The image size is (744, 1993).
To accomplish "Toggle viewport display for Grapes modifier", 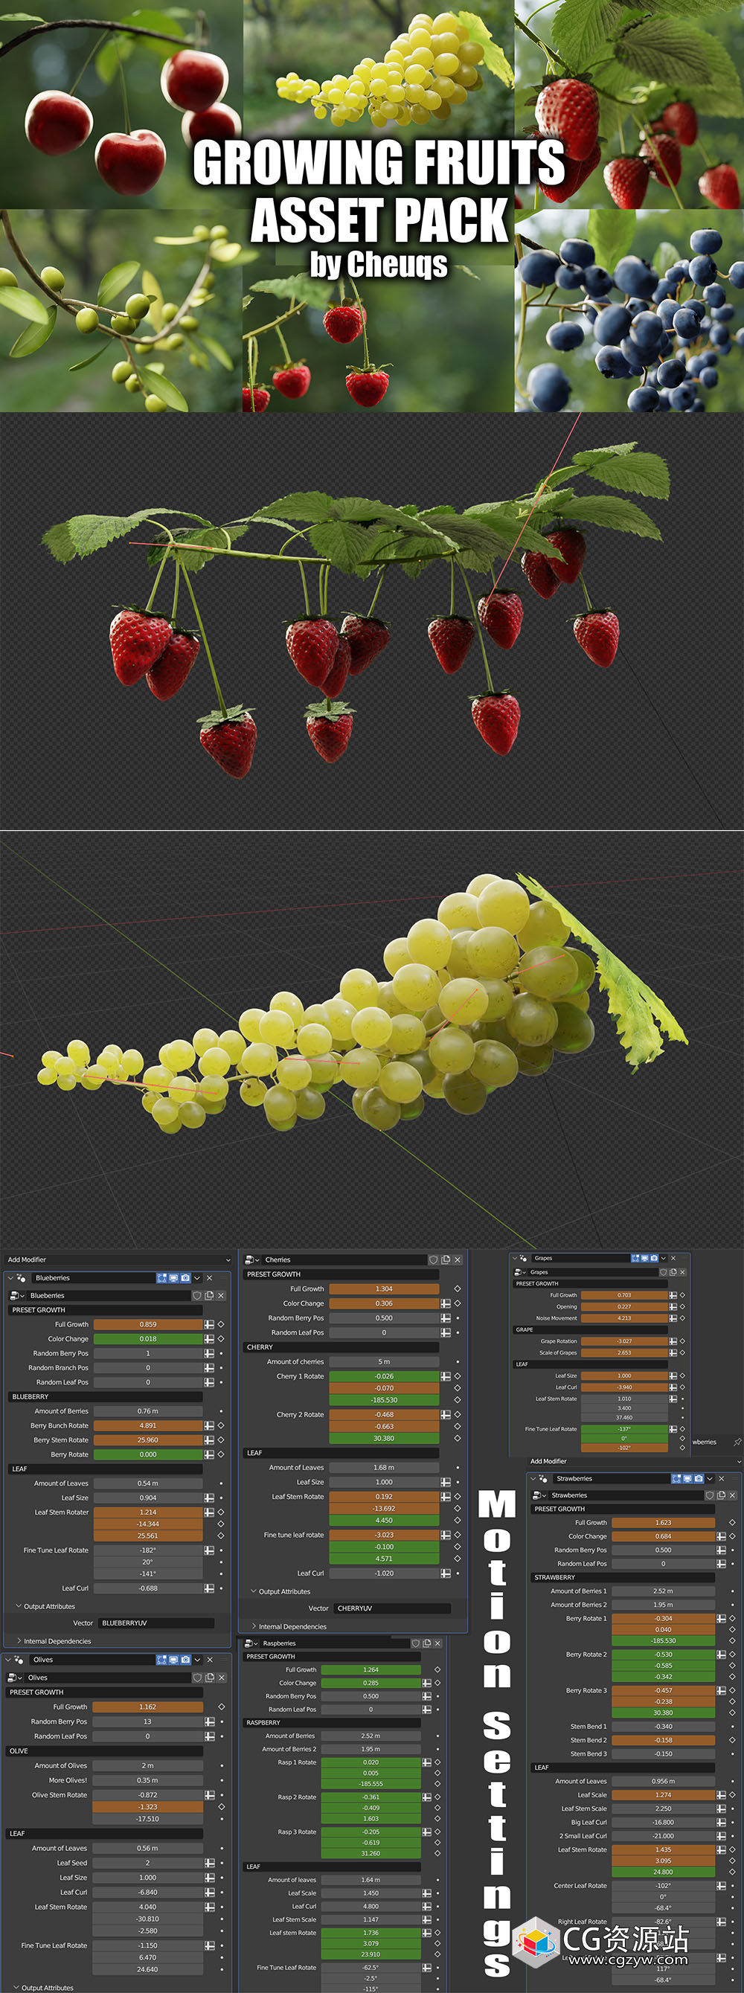I will (x=645, y=1258).
